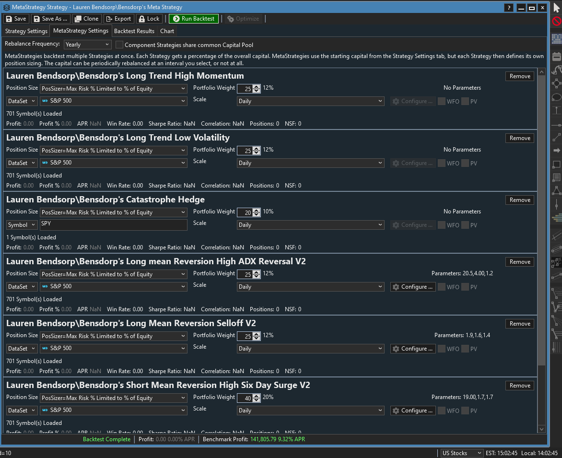Screen dimensions: 562x458
Task: Open the blue grid pattern icon in sidebar
Action: tap(556, 39)
